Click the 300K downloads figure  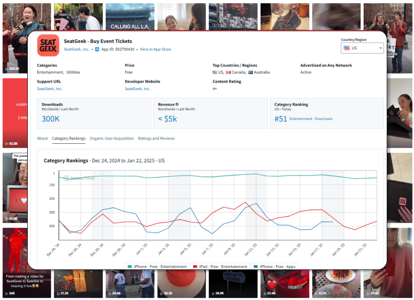pos(51,118)
